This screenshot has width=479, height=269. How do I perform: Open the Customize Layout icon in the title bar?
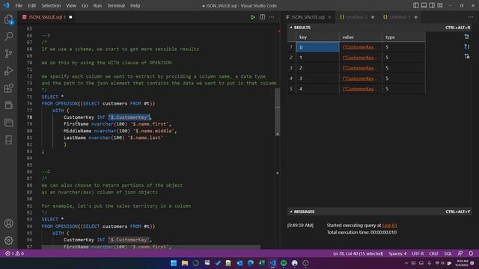coord(440,5)
